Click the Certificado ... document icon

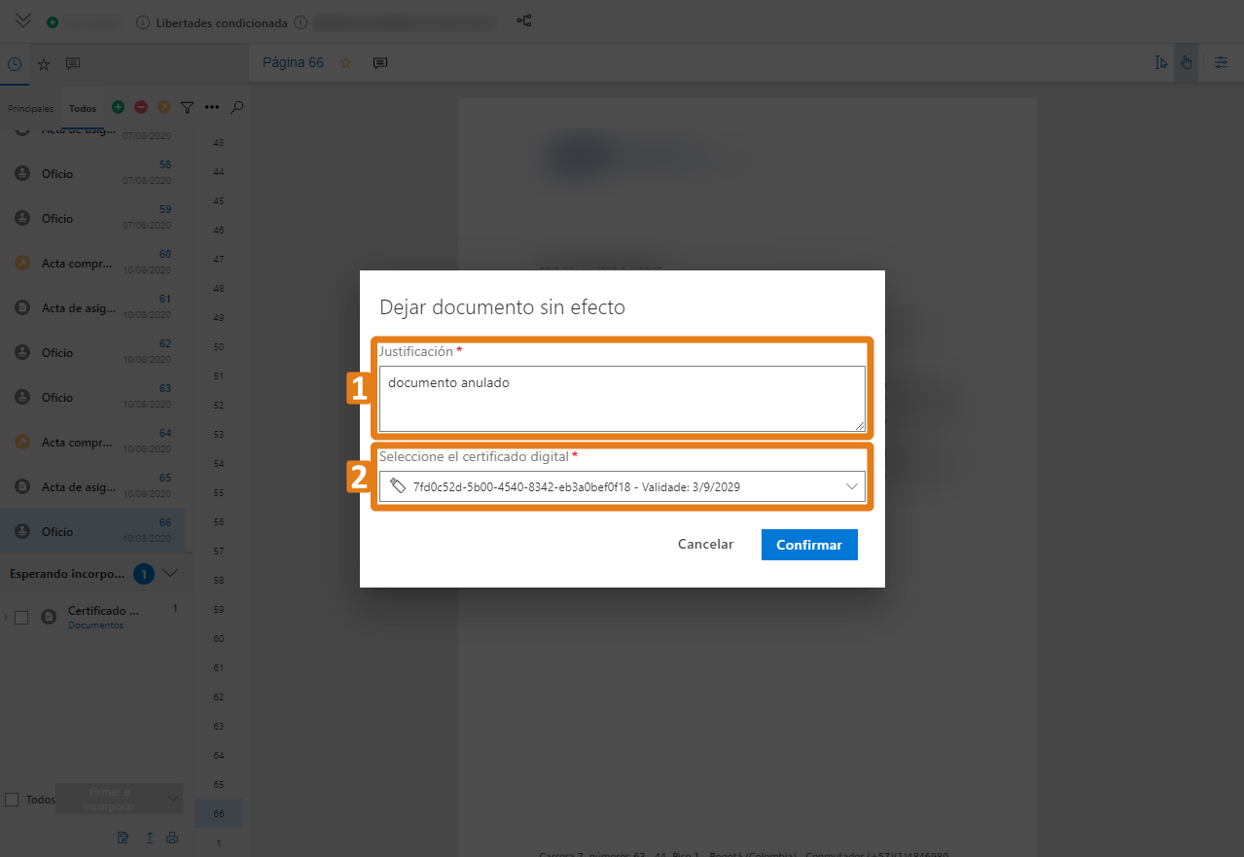click(x=49, y=617)
